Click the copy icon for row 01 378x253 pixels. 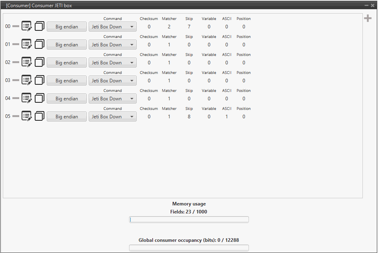39,44
